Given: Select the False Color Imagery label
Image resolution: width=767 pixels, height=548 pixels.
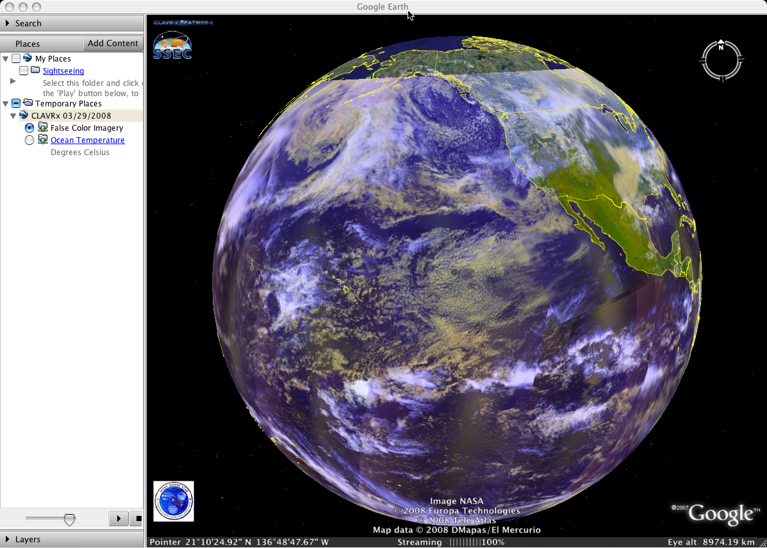Looking at the screenshot, I should click(87, 128).
